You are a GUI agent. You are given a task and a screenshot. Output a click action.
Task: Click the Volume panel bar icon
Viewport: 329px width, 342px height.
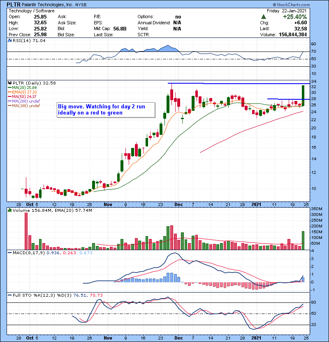[9, 210]
